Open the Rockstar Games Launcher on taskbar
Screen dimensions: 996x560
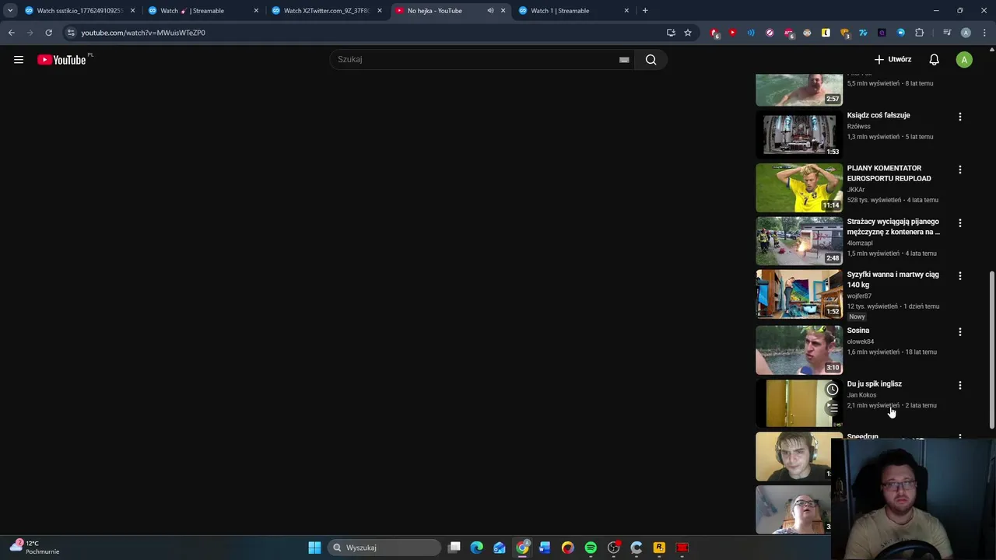pos(659,548)
